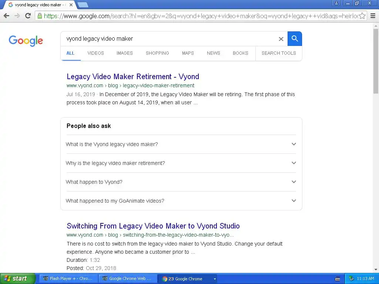Image resolution: width=379 pixels, height=284 pixels.
Task: Expand 'What happen to Vyond?' question
Action: (x=181, y=182)
